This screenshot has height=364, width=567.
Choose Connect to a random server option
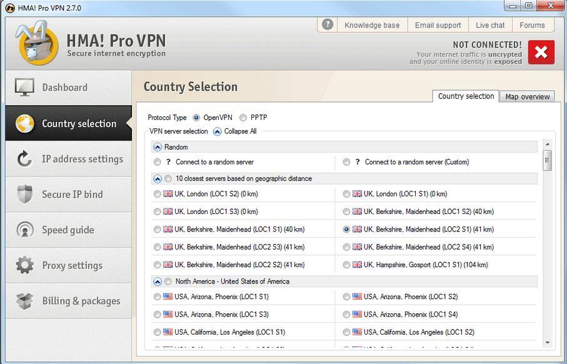click(x=157, y=162)
